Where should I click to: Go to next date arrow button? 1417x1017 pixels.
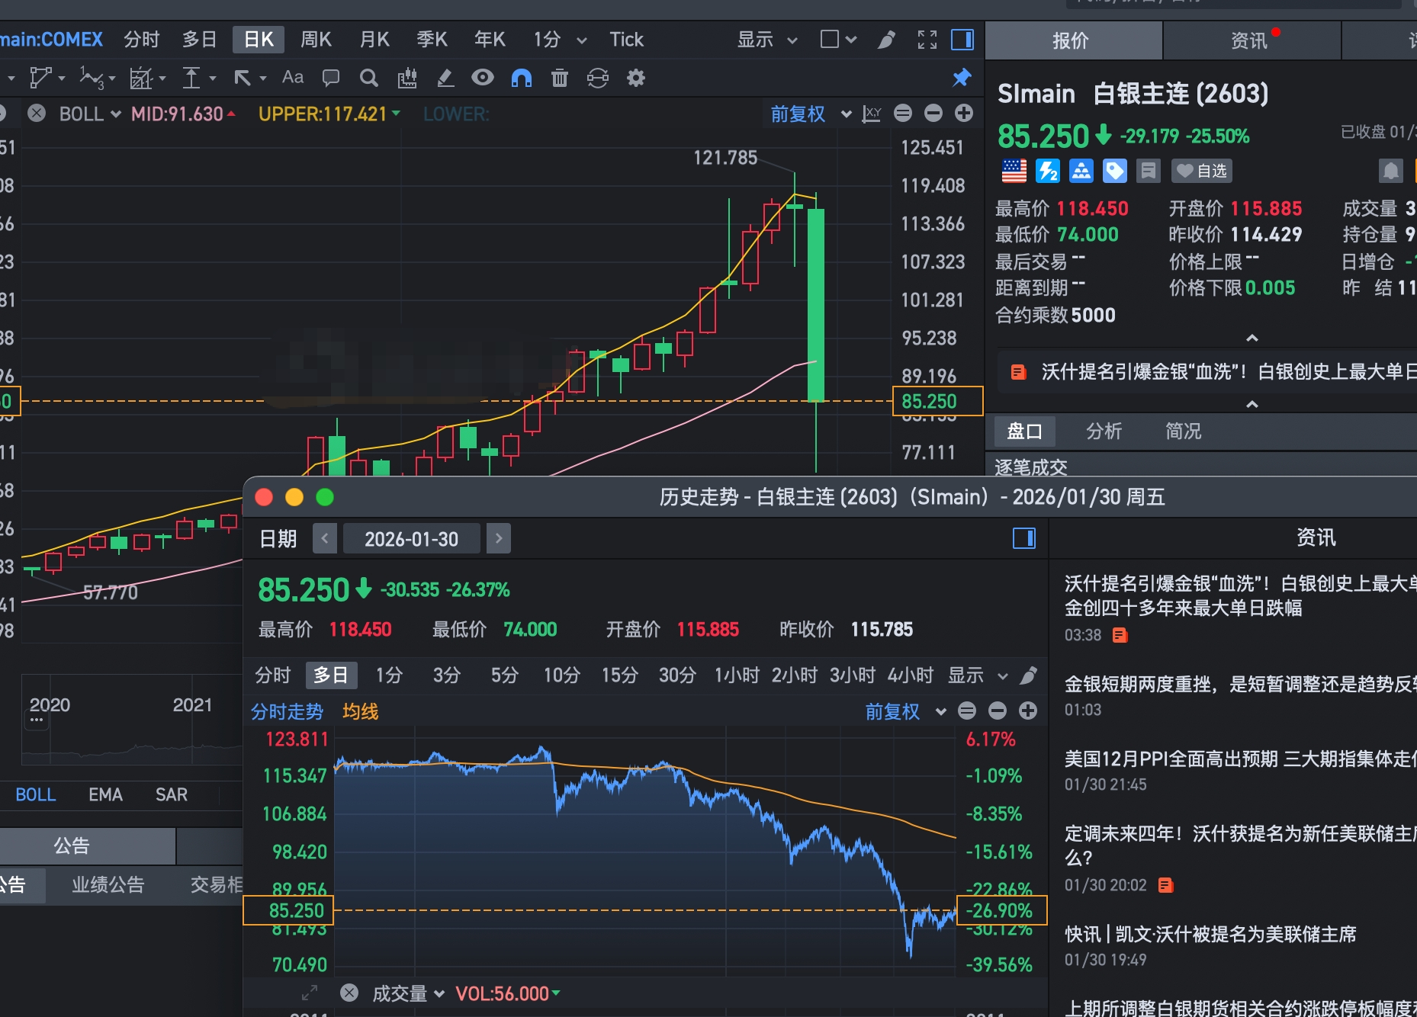[499, 539]
